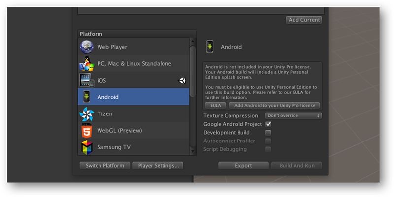Click Add Current button
The width and height of the screenshot is (394, 197).
tap(304, 20)
